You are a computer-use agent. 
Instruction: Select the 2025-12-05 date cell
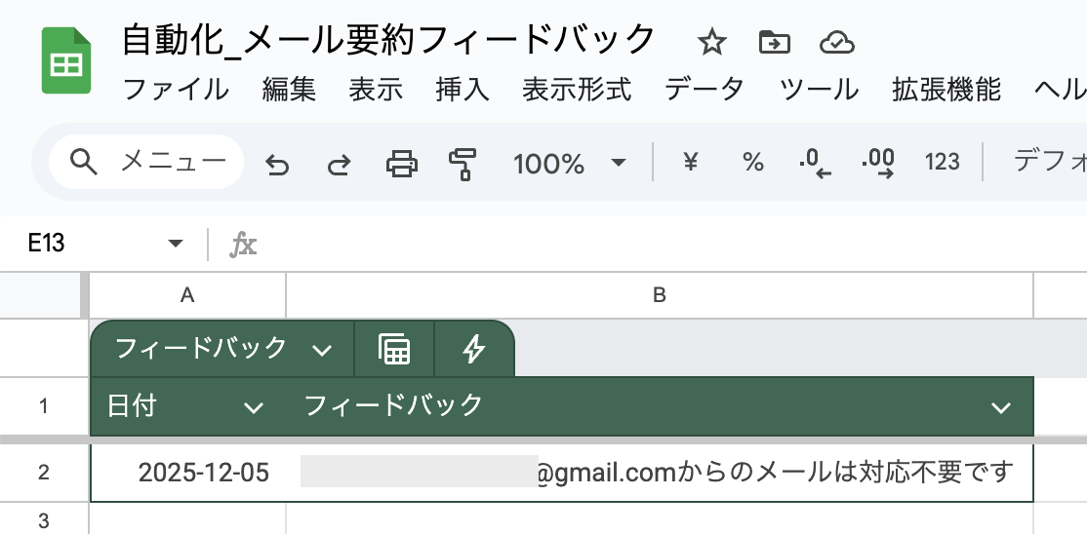tap(188, 473)
